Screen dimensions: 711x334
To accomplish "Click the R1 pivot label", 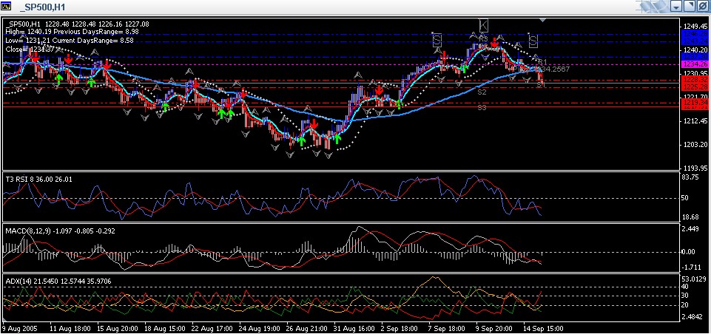I will pyautogui.click(x=542, y=61).
